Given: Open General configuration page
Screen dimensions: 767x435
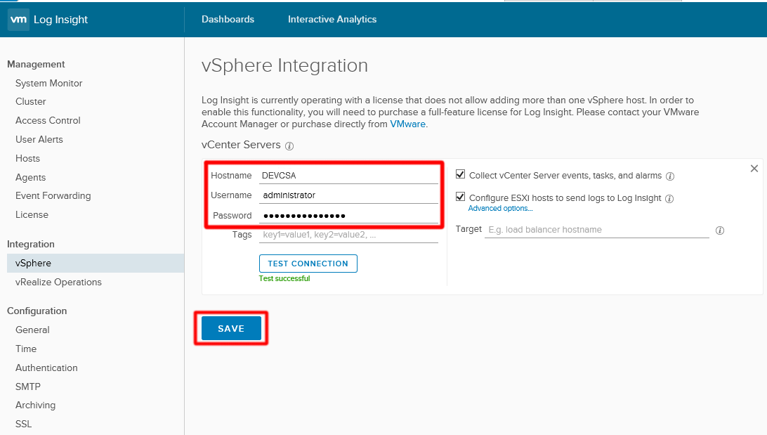Looking at the screenshot, I should pos(32,330).
